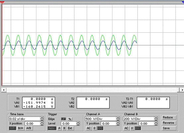Increase Time base scale with up arrow
The image size is (184, 133).
point(42,118)
